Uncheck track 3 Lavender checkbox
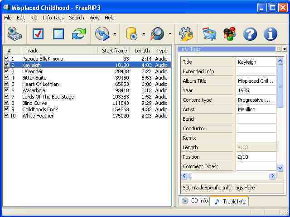Viewport: 290px width, 217px height. point(7,71)
